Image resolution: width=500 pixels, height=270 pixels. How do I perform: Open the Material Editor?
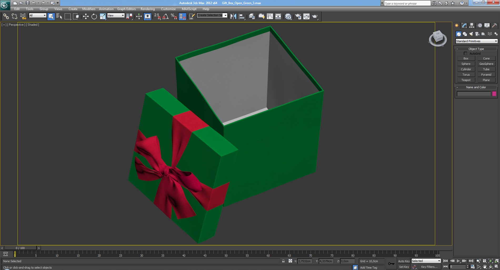pos(288,16)
